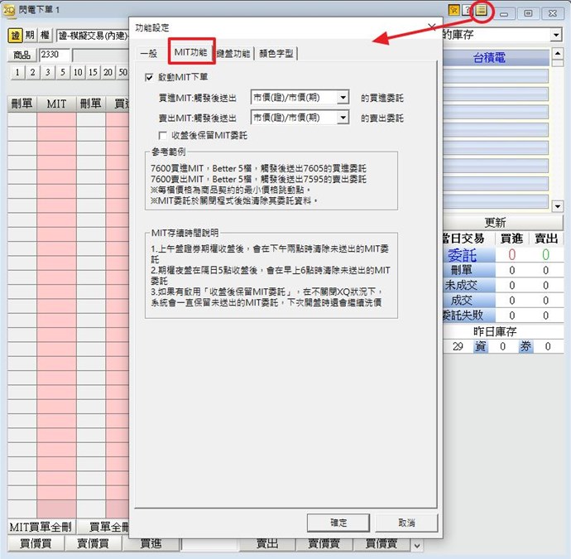The height and width of the screenshot is (559, 571).
Task: Select the 權 options mode icon
Action: pyautogui.click(x=45, y=36)
